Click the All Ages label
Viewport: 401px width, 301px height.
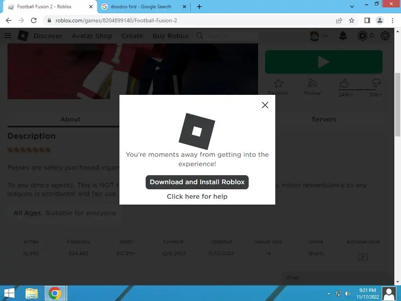27,213
